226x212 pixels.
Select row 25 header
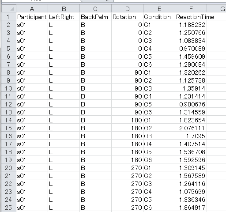coord(9,208)
